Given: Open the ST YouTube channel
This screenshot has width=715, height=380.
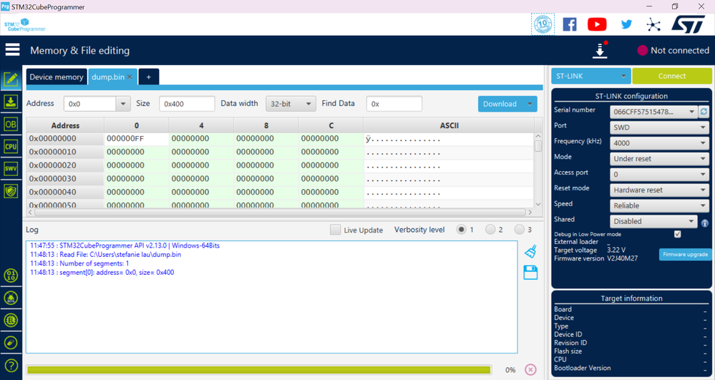Looking at the screenshot, I should (x=597, y=24).
